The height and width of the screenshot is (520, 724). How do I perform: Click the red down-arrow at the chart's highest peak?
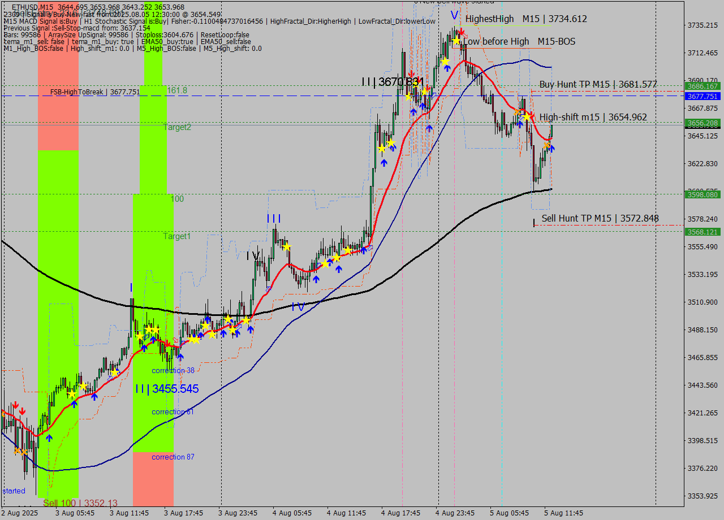pyautogui.click(x=462, y=32)
